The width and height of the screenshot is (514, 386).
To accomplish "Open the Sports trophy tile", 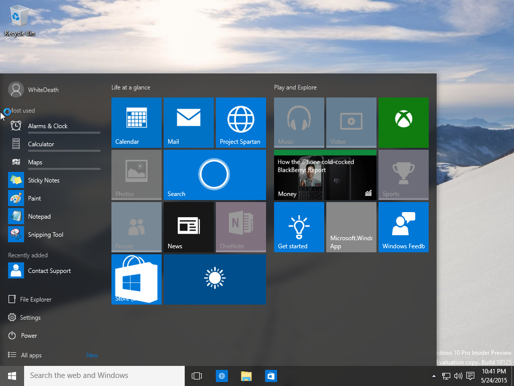I will 403,174.
